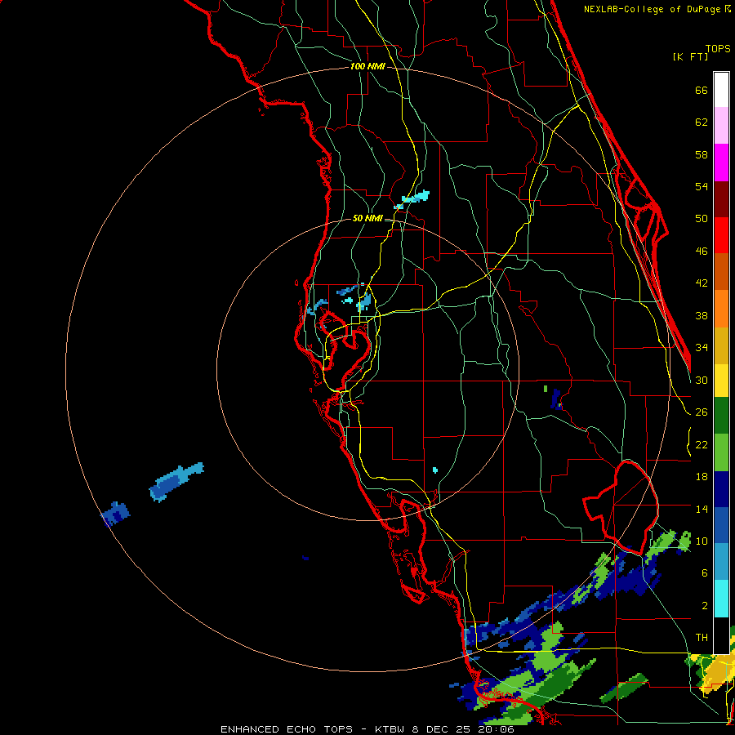Click the legend value "66"
Image resolution: width=735 pixels, height=735 pixels.
tap(702, 90)
